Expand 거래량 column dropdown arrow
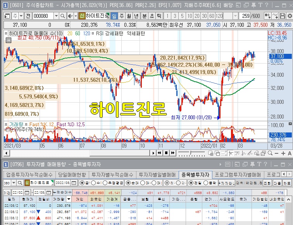Viewport: 293px width, 225px height. coord(69,199)
